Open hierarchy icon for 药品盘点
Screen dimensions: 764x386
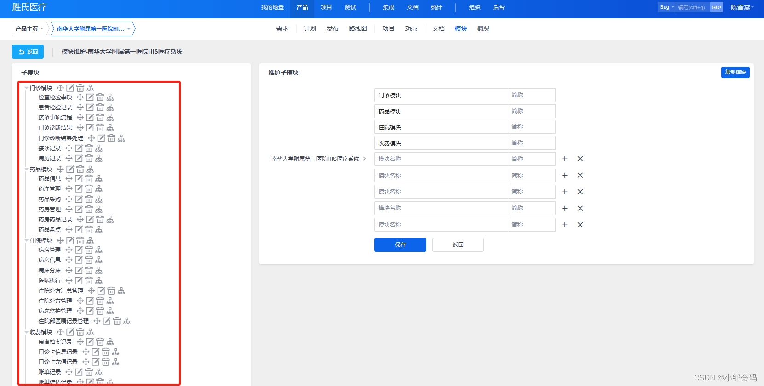[x=99, y=230]
